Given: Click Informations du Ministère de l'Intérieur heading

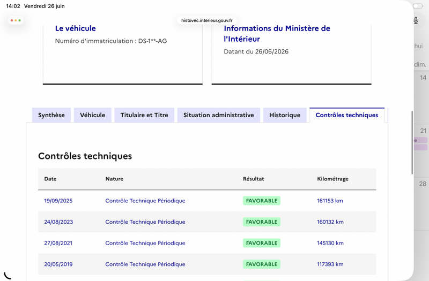Looking at the screenshot, I should 277,34.
